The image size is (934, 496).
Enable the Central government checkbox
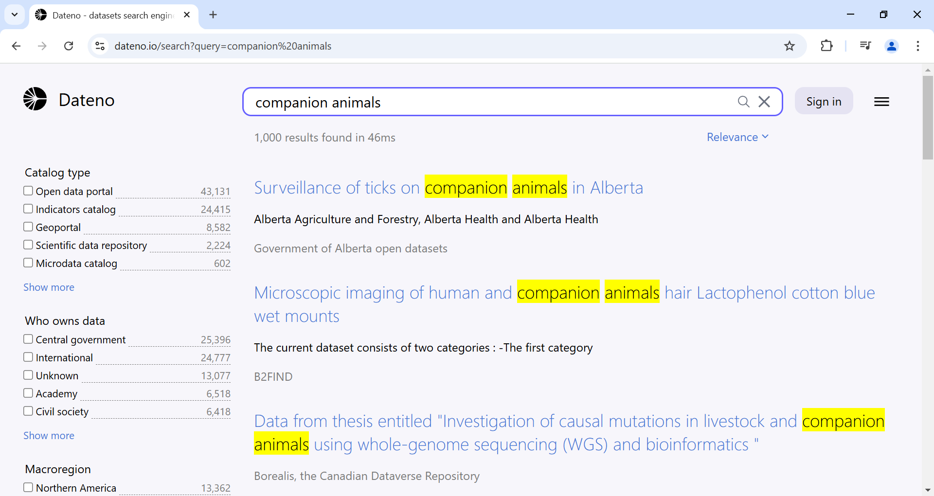tap(28, 339)
